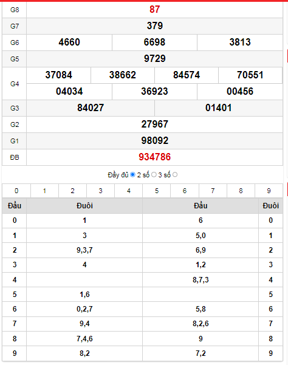
Task: Pick digit filter tab 7
Action: coord(213,191)
